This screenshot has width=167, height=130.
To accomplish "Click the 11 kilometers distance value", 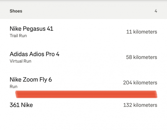I will coord(142,32).
